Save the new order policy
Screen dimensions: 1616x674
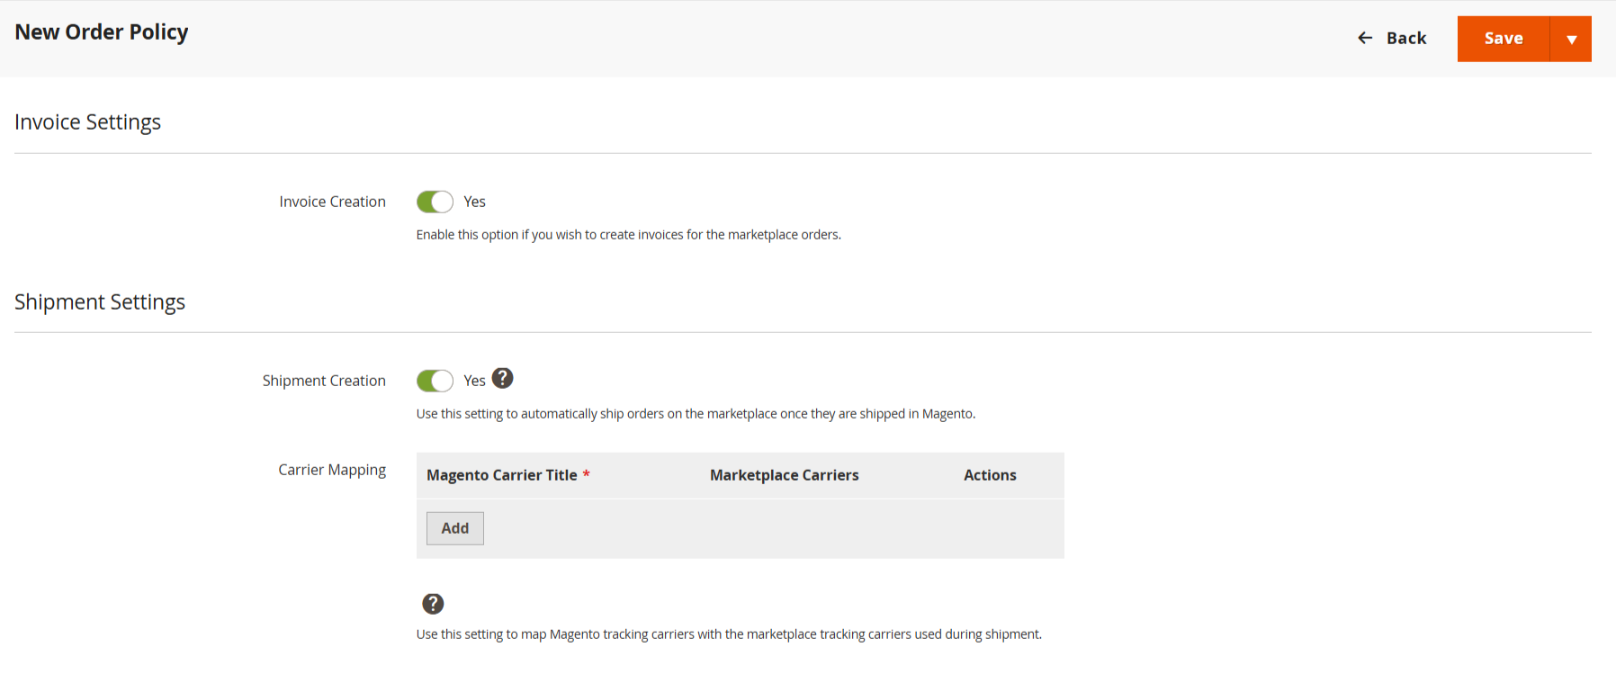pos(1503,39)
